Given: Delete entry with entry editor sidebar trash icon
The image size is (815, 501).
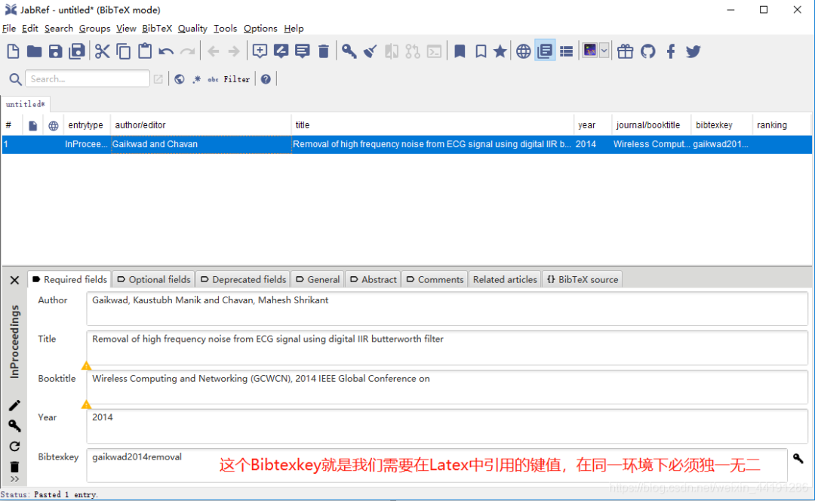Looking at the screenshot, I should [x=14, y=466].
